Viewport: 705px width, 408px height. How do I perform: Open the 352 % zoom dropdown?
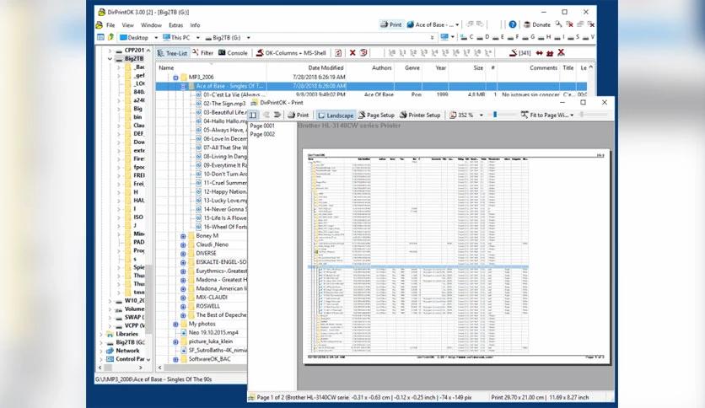[481, 115]
